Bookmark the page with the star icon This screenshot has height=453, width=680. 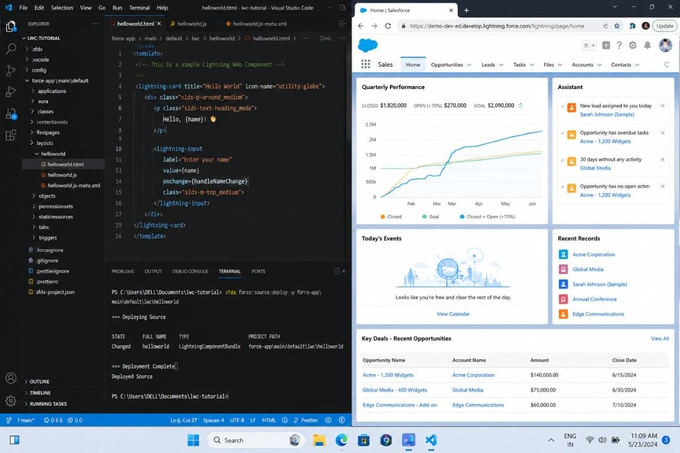[x=617, y=26]
